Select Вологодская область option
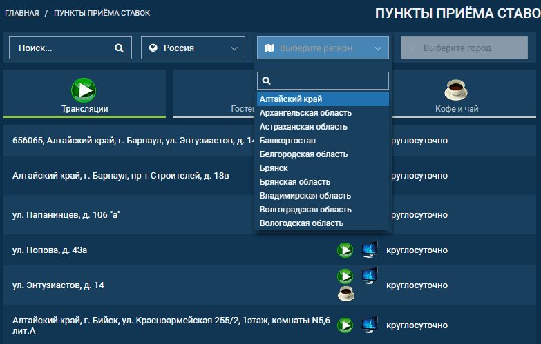Viewport: 541px width, 344px height. 323,223
